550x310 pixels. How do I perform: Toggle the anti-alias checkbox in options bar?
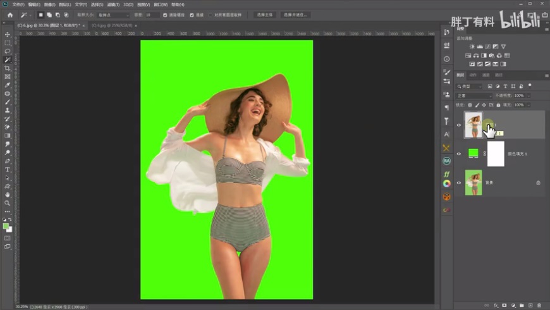(166, 15)
